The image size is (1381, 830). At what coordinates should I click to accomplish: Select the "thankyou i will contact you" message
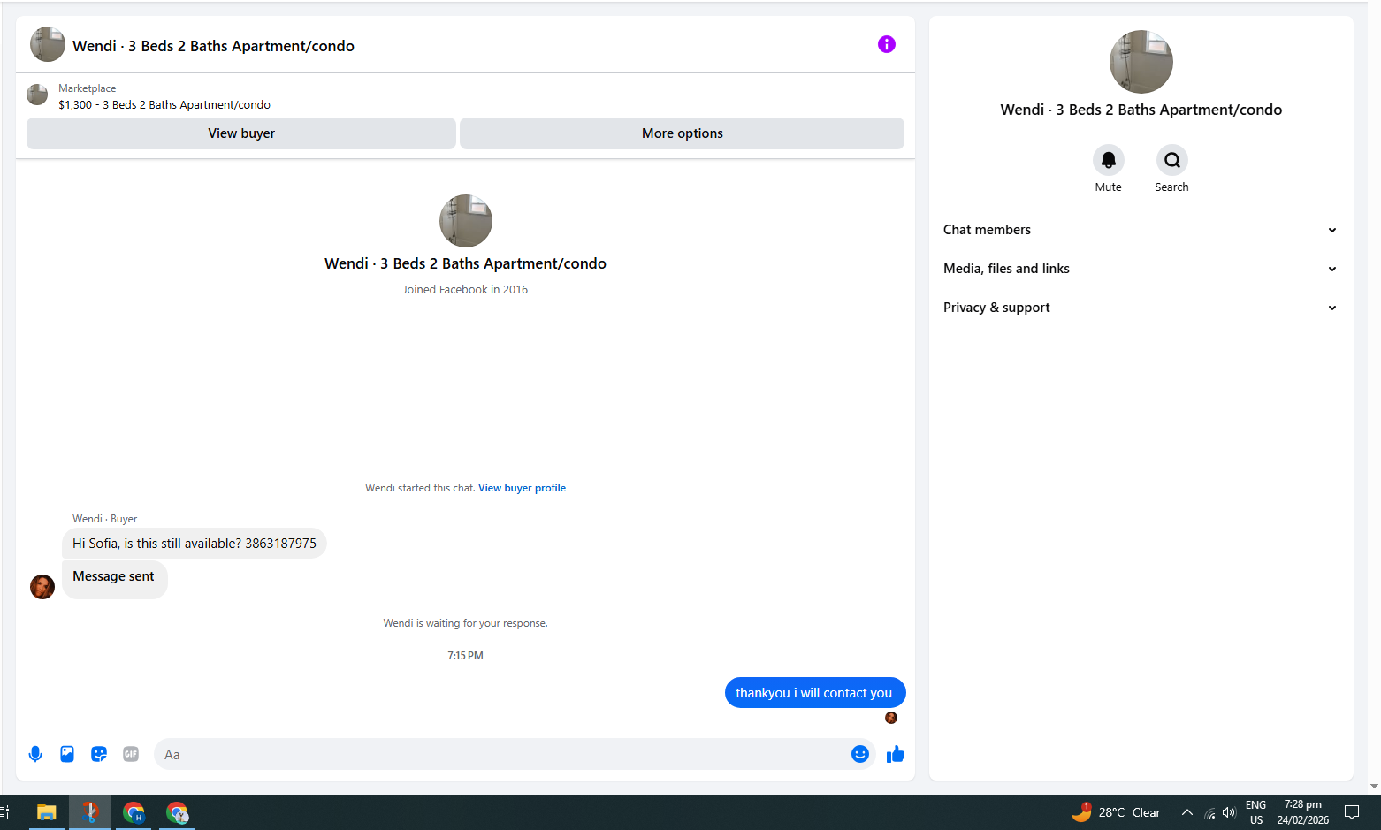(814, 693)
